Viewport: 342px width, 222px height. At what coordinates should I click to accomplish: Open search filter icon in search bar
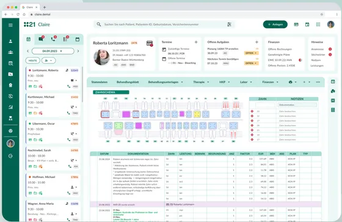229,24
